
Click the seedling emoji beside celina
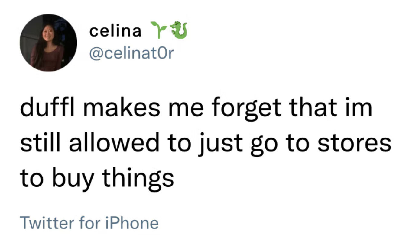point(158,30)
